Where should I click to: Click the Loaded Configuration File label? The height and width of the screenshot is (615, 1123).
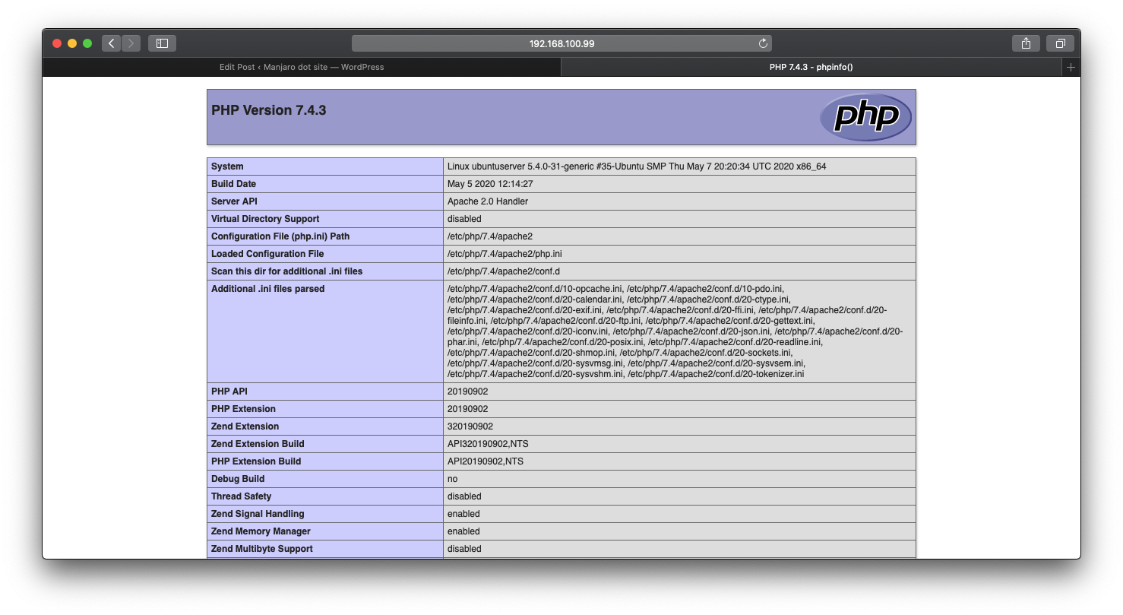click(x=267, y=254)
